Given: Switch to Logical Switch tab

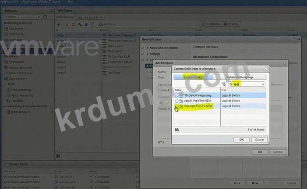Looking at the screenshot, I should click(193, 77).
